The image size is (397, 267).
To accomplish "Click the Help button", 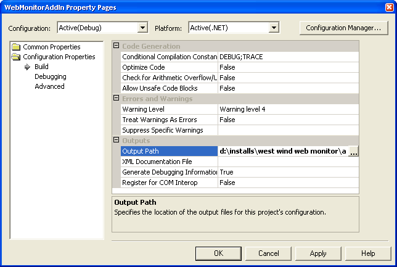I will [x=368, y=253].
